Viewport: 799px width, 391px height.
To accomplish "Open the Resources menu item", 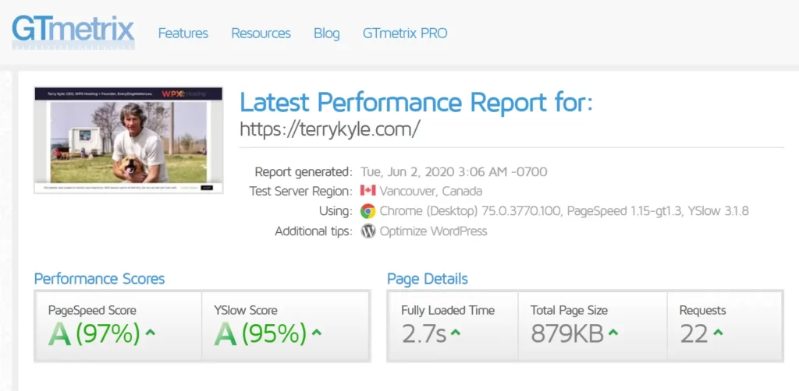I will click(x=261, y=33).
